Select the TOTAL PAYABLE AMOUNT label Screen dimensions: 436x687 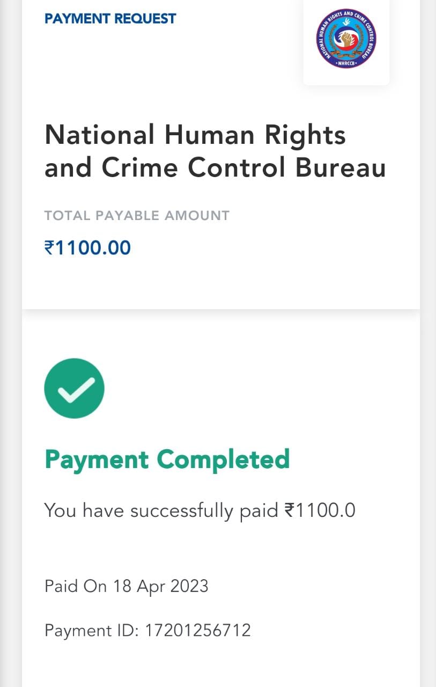pos(137,216)
